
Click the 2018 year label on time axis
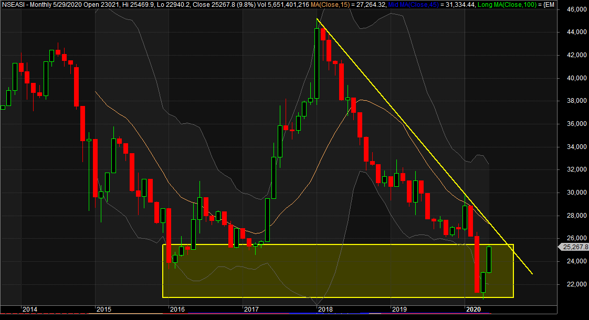pos(325,310)
